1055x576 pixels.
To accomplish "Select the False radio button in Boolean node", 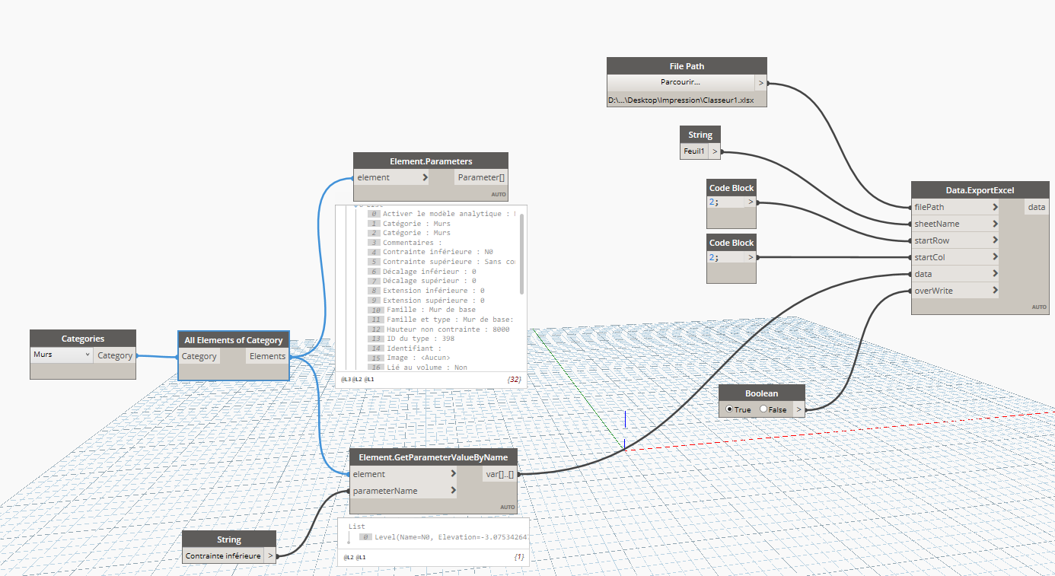I will coord(763,409).
